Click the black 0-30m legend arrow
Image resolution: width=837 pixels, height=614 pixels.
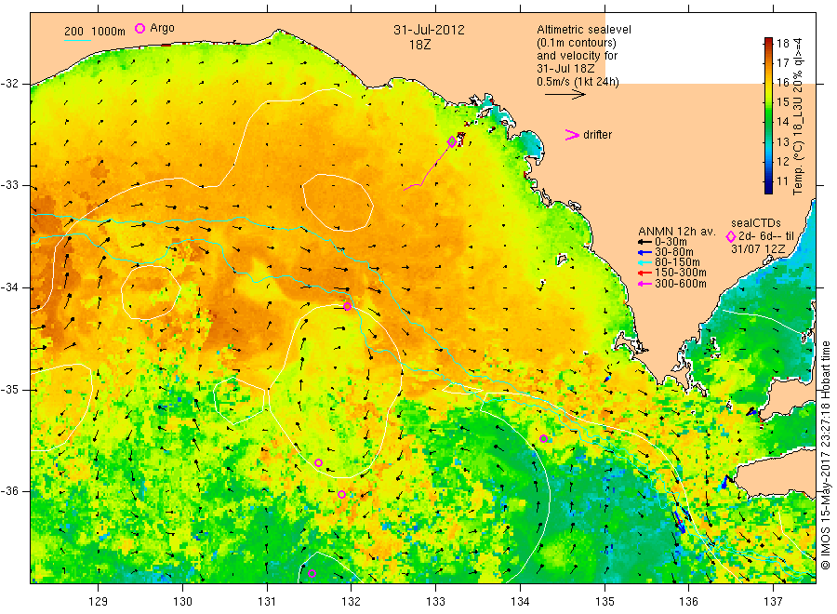pos(644,242)
